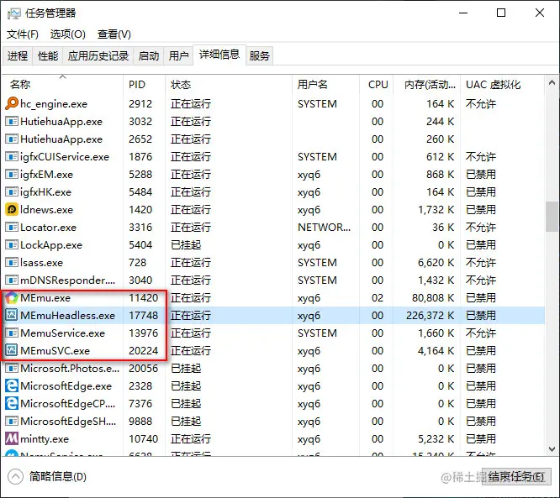The image size is (560, 498).
Task: Click PID value 17748
Action: click(143, 316)
